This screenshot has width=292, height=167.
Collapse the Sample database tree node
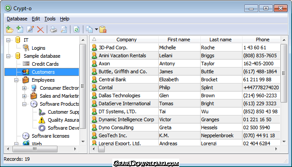tap(8, 56)
